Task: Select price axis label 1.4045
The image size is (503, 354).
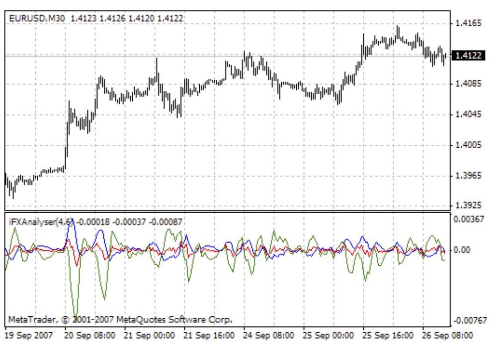Action: 468,114
